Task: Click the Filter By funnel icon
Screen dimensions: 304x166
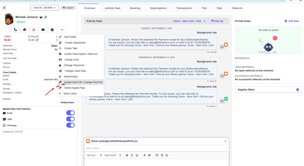Action: [x=212, y=21]
